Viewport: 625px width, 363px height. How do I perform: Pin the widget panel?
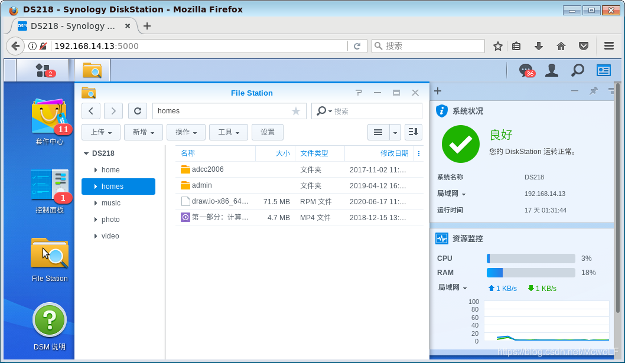pyautogui.click(x=594, y=91)
